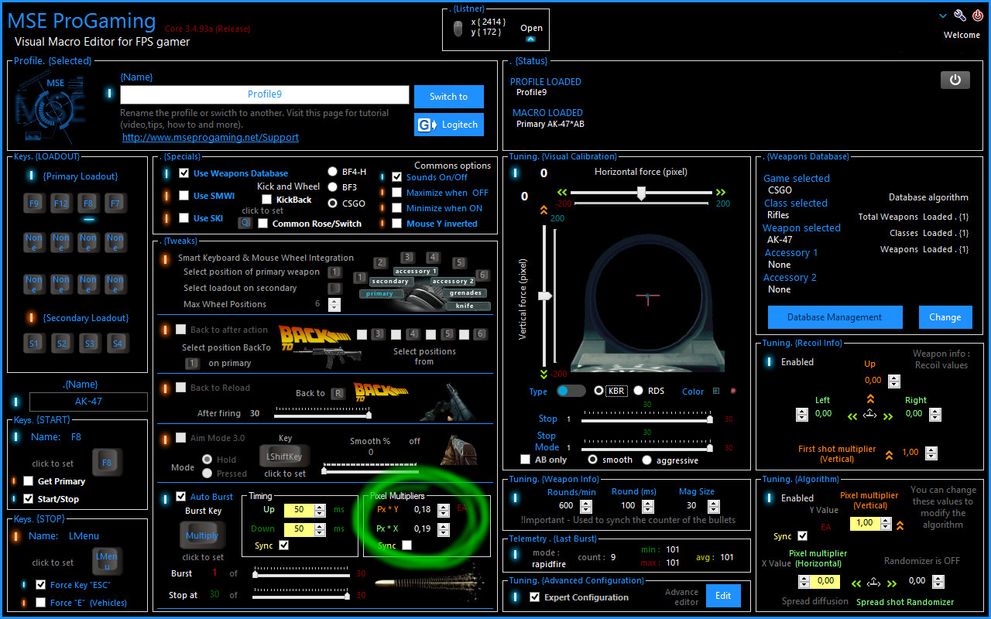991x619 pixels.
Task: Set the Multiply burst key button
Action: (x=202, y=535)
